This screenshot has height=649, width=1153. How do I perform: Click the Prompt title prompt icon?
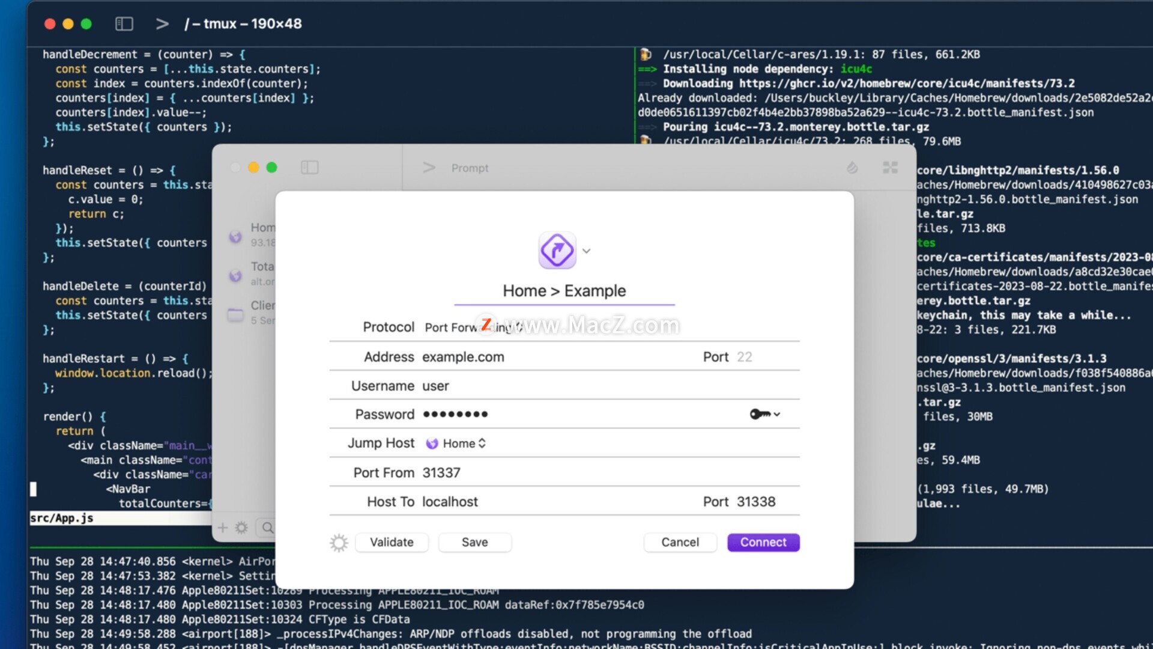click(x=429, y=168)
